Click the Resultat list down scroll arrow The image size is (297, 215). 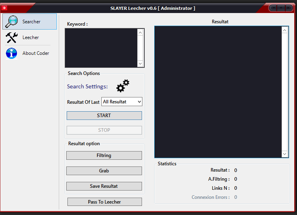click(285, 154)
